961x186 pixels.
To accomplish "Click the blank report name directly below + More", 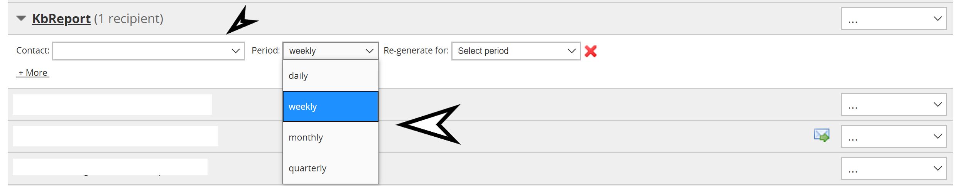I will click(112, 104).
